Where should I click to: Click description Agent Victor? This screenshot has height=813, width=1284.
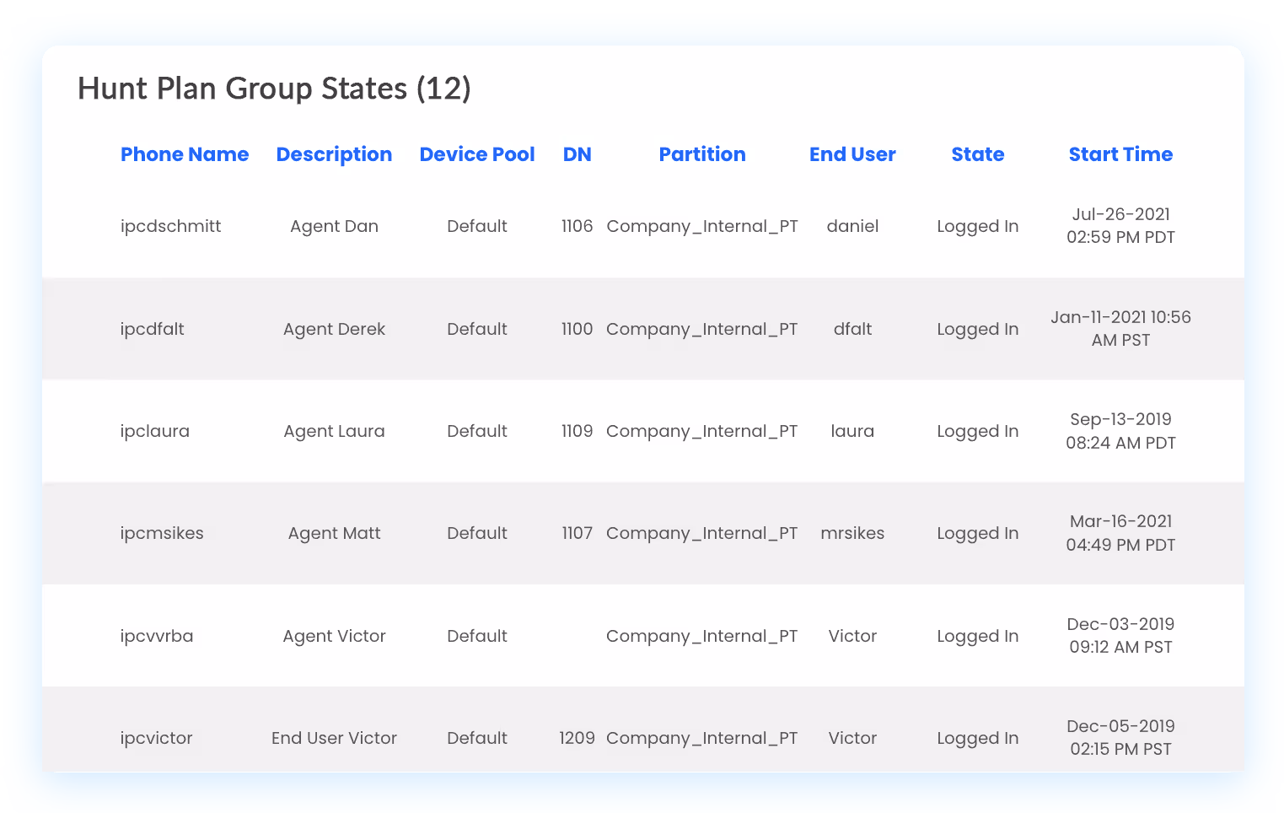pyautogui.click(x=334, y=636)
